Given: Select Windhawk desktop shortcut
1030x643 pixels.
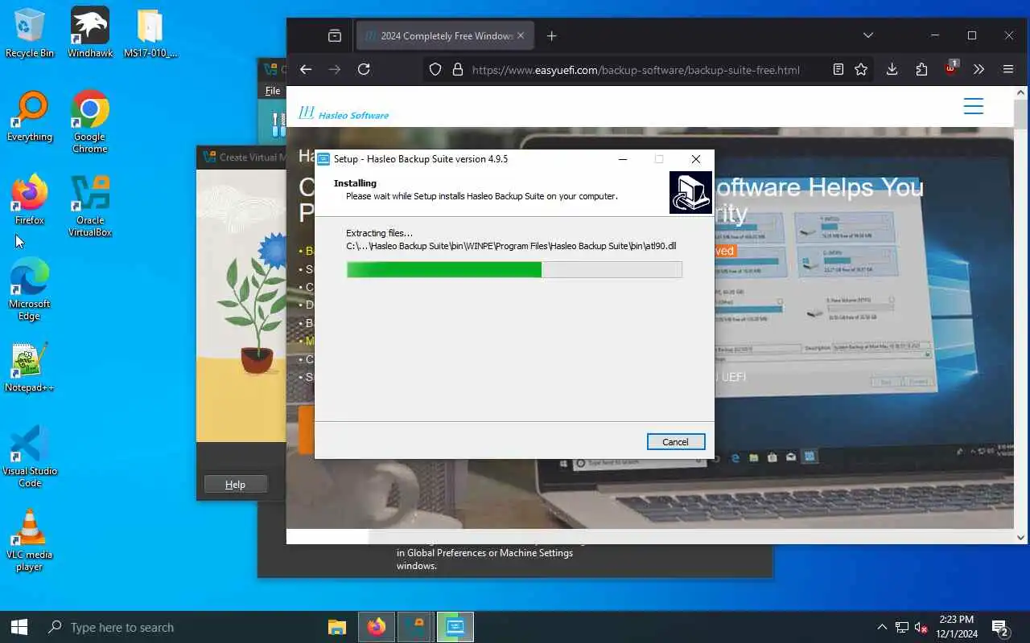Looking at the screenshot, I should coord(90,34).
